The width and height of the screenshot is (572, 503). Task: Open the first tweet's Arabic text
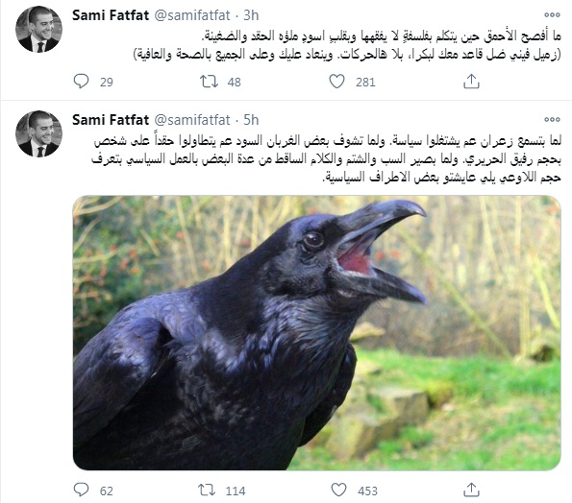(x=346, y=45)
